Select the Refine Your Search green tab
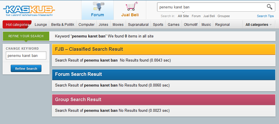The height and width of the screenshot is (124, 279). click(26, 36)
